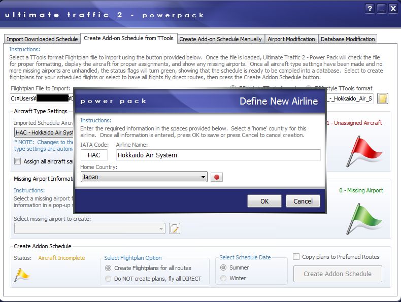The image size is (401, 302).
Task: Click the help question mark button
Action: (370, 9)
